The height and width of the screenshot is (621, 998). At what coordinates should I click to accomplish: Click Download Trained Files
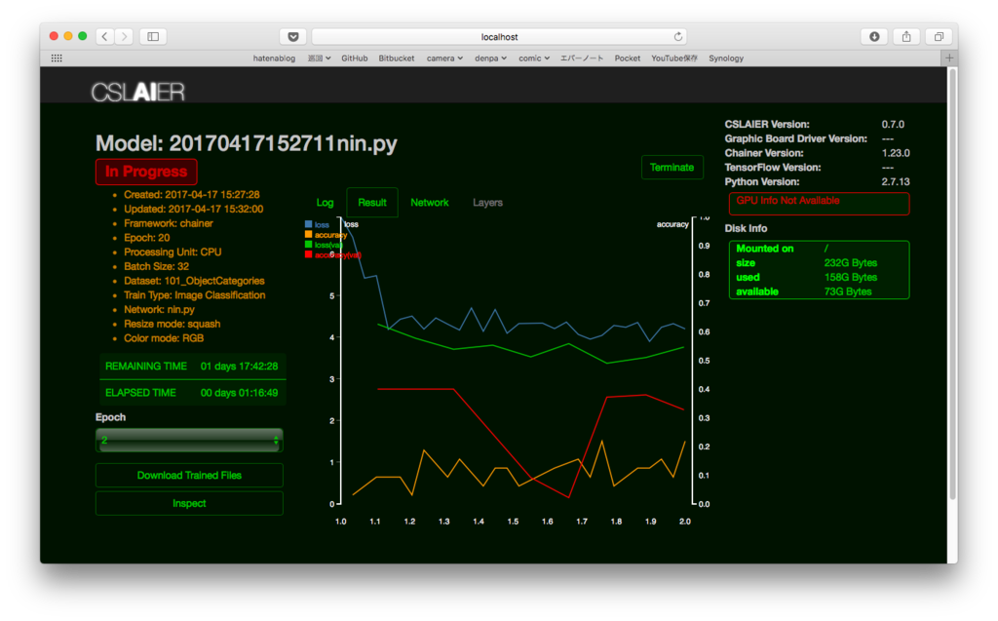click(189, 475)
